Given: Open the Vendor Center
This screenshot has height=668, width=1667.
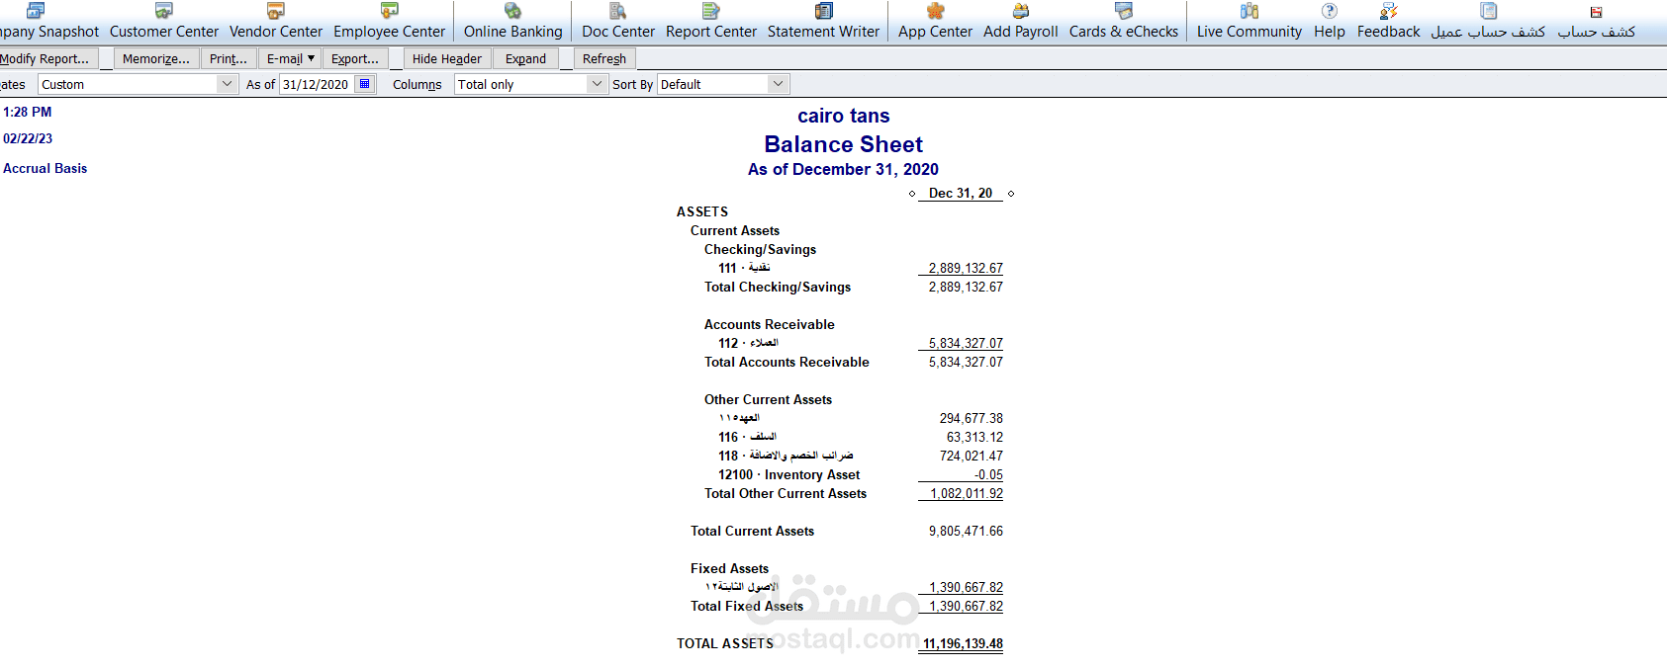Looking at the screenshot, I should 276,21.
